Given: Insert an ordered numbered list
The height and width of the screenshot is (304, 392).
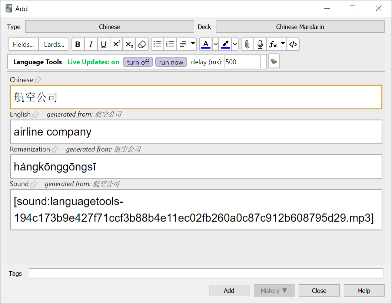Looking at the screenshot, I should pos(170,44).
